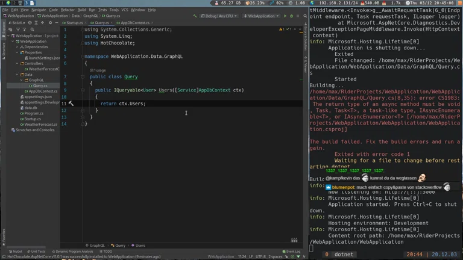
Task: Expand the Dependencies tree node
Action: [17, 47]
